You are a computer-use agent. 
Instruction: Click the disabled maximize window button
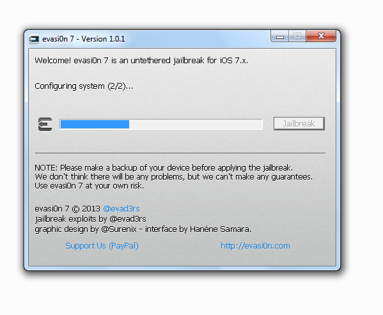pyautogui.click(x=297, y=36)
